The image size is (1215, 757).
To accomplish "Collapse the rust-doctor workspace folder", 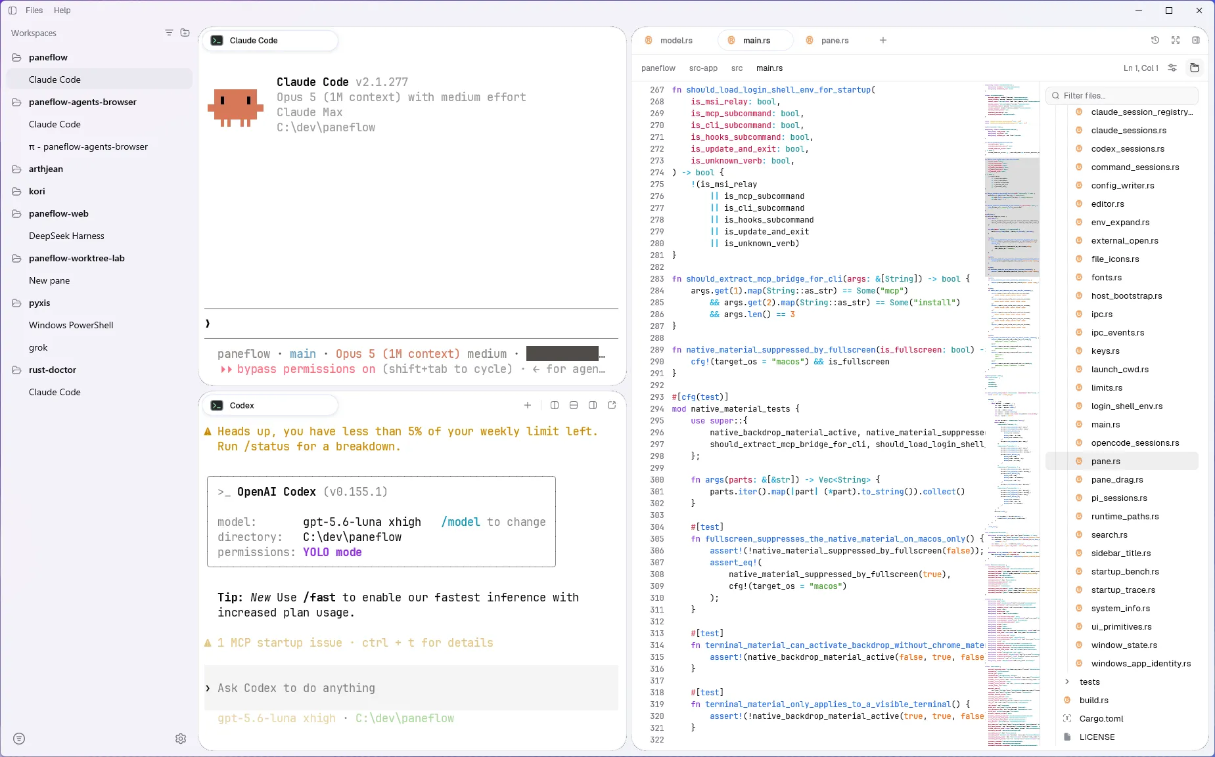I will (x=17, y=370).
